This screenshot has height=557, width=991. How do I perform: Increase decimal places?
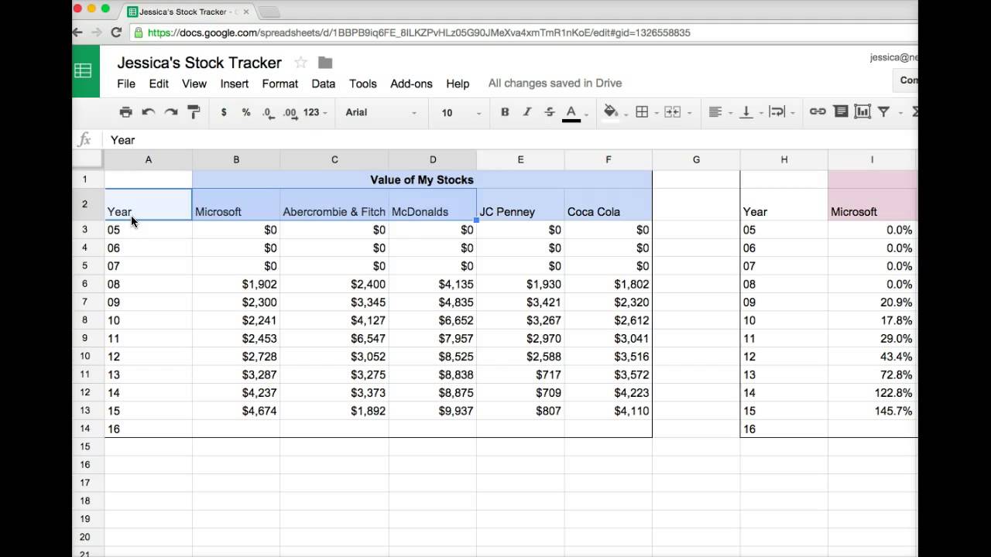(290, 112)
